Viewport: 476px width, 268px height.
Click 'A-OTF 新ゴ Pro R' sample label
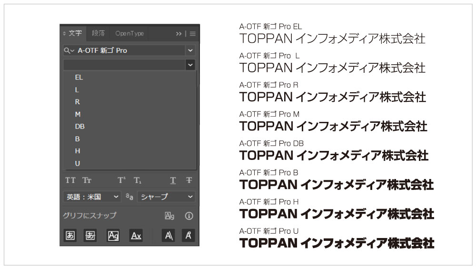click(x=268, y=85)
